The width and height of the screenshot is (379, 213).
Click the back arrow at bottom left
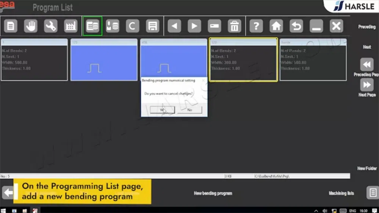pos(8,193)
